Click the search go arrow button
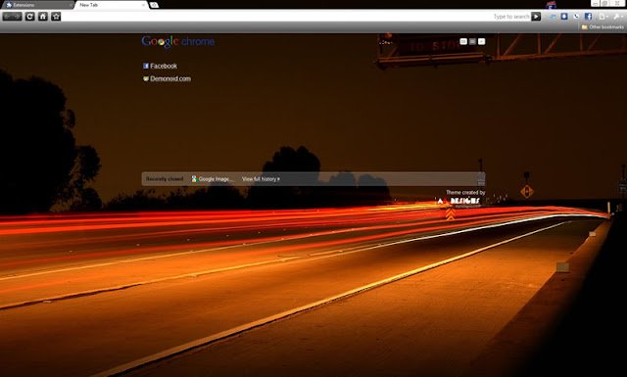 click(x=536, y=17)
